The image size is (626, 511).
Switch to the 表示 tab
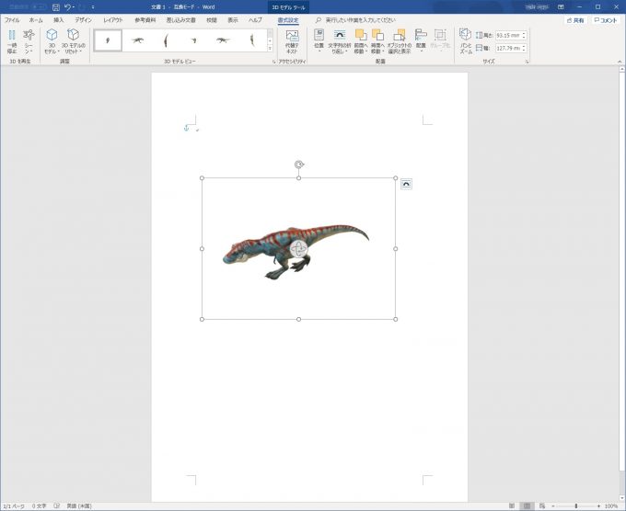[x=233, y=20]
